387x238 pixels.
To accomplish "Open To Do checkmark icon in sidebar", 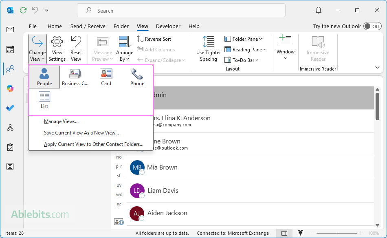I will [x=10, y=108].
